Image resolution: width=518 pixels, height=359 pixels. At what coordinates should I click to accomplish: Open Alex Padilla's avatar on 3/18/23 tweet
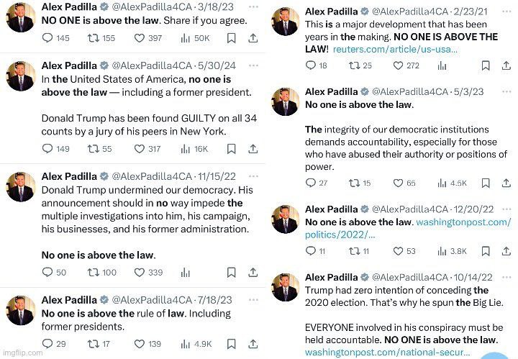pyautogui.click(x=20, y=17)
